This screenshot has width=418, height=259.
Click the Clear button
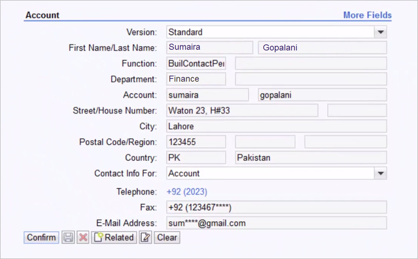point(167,237)
